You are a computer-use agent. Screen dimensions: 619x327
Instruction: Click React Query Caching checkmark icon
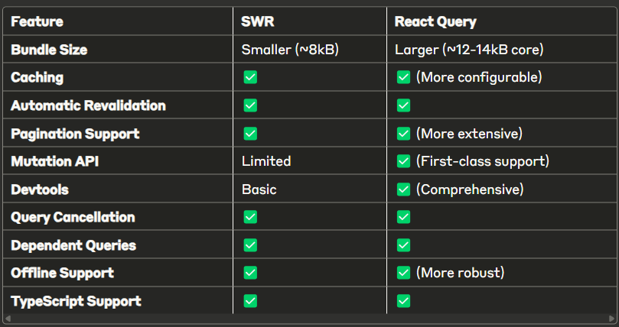pos(403,77)
